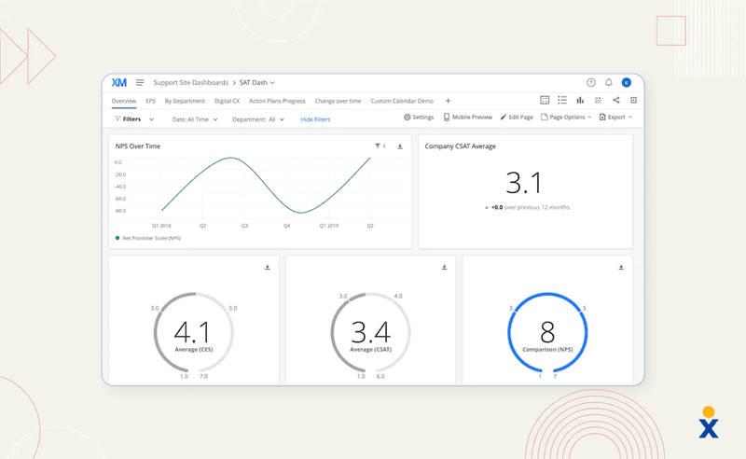Switch to the By Department tab
Screen dimensions: 746x459
(185, 101)
